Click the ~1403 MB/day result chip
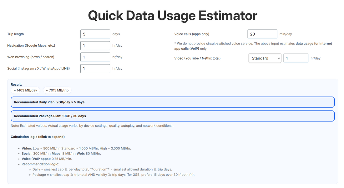The height and width of the screenshot is (188, 344). [25, 90]
